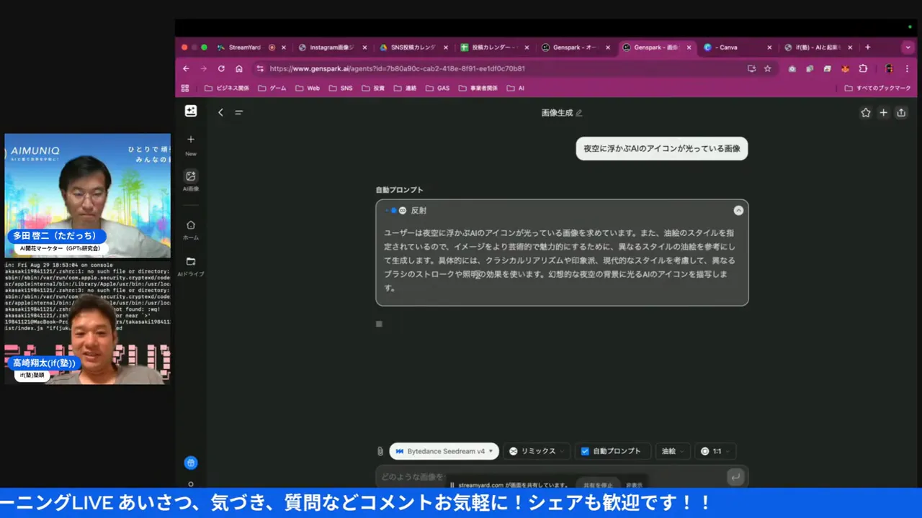Toggle the sidebar menu lines icon
922x518 pixels.
[x=239, y=113]
